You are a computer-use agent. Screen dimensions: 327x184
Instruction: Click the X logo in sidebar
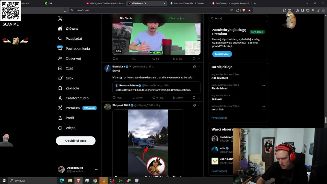(x=60, y=19)
